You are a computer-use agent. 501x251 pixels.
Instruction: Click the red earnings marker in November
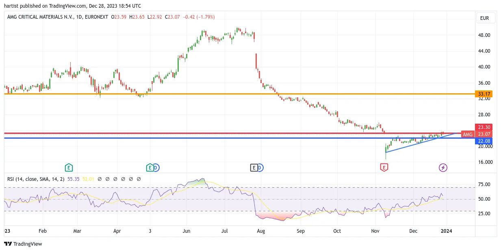[x=384, y=167]
